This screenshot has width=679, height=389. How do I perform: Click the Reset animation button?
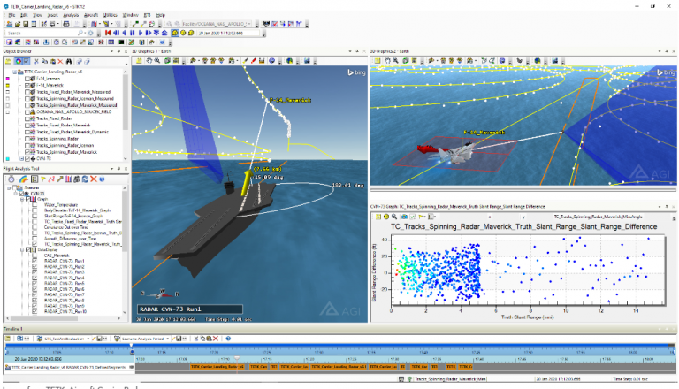point(108,33)
